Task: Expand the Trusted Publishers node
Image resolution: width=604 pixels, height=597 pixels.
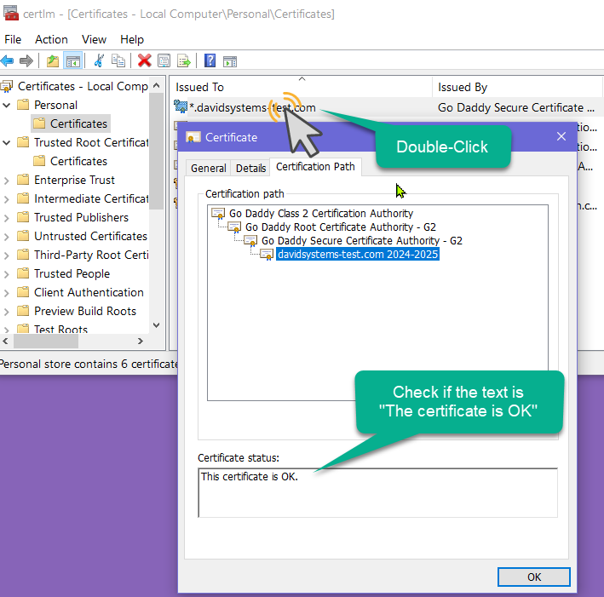Action: tap(7, 217)
